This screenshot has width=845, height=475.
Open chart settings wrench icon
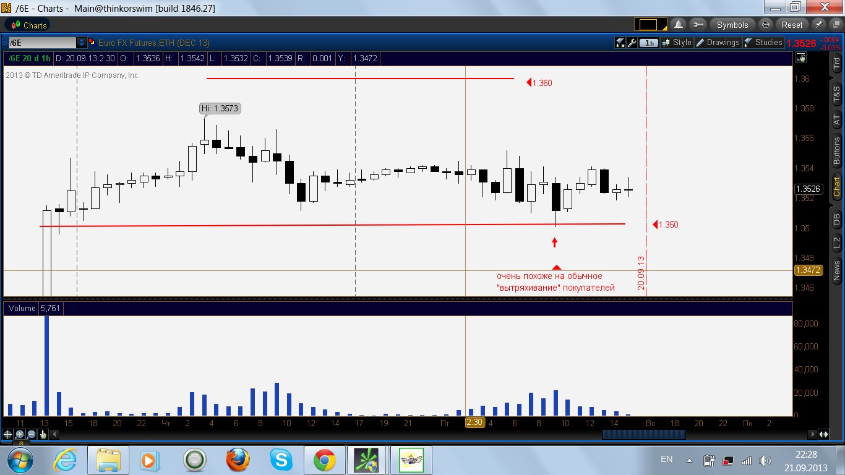point(632,43)
